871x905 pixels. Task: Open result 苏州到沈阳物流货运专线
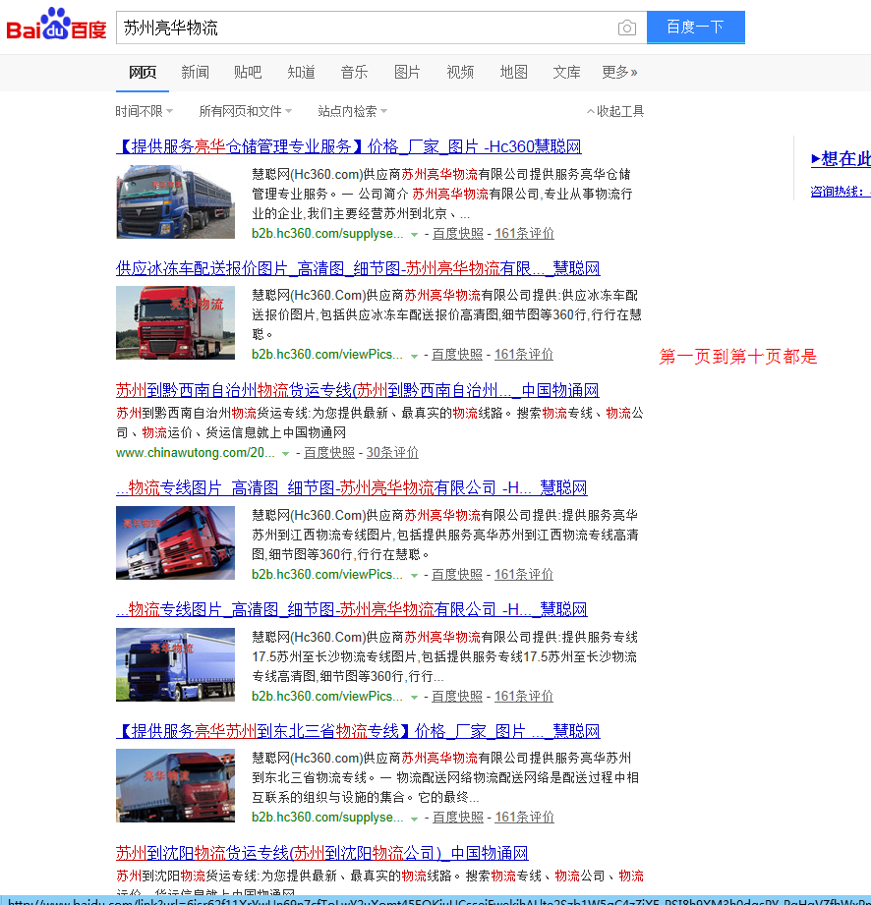point(322,853)
